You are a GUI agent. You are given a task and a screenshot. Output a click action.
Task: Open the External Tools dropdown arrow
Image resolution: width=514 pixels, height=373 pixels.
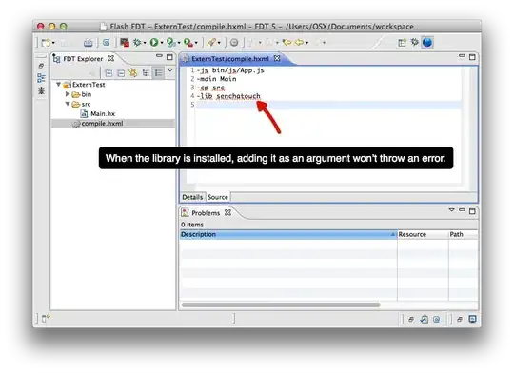(196, 43)
